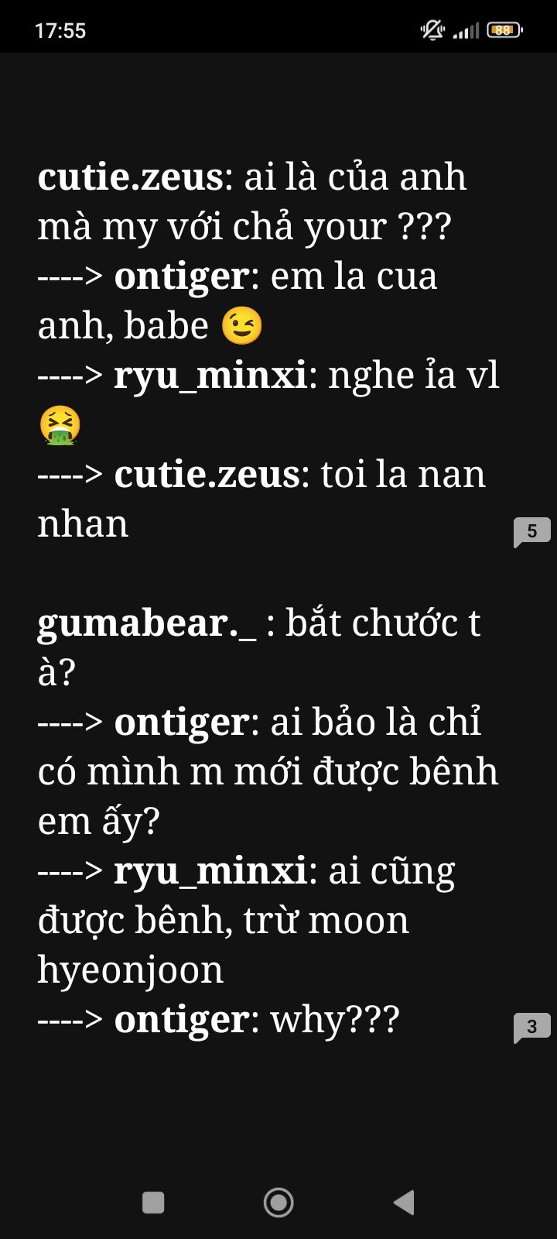Open cutie.zeus name before 'toi la nan nhan'
Viewport: 557px width, 1239px height.
pyautogui.click(x=207, y=475)
